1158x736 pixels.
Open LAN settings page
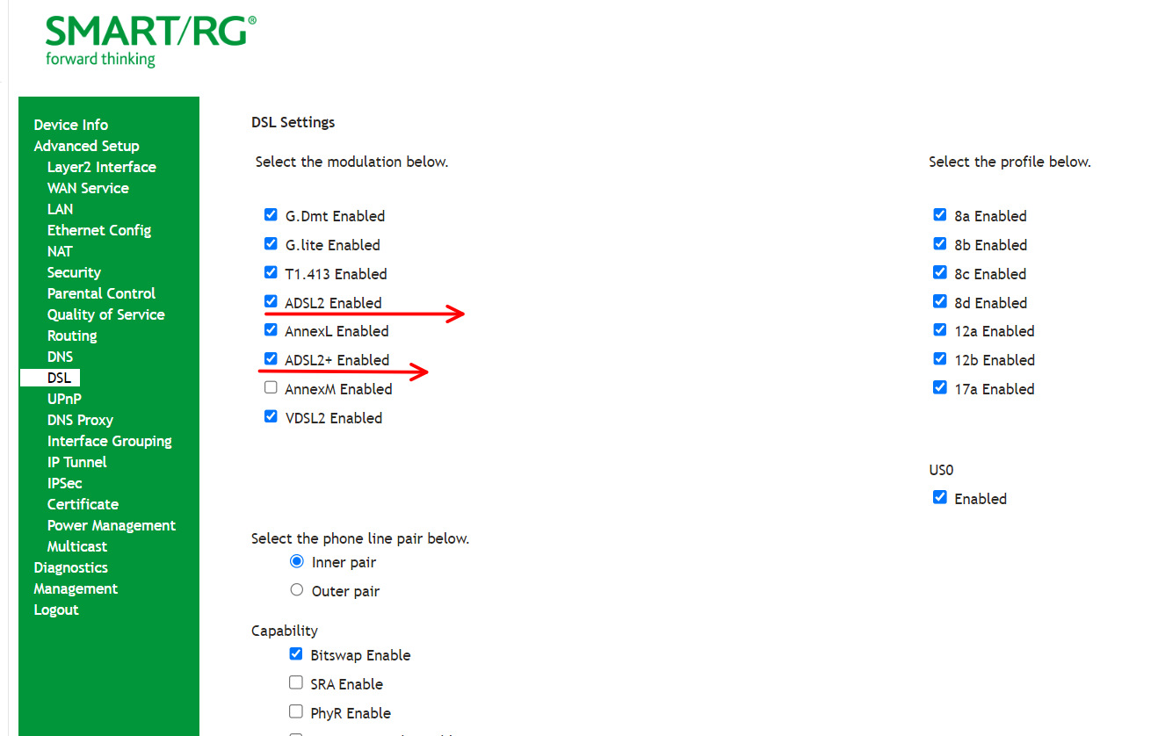coord(60,209)
